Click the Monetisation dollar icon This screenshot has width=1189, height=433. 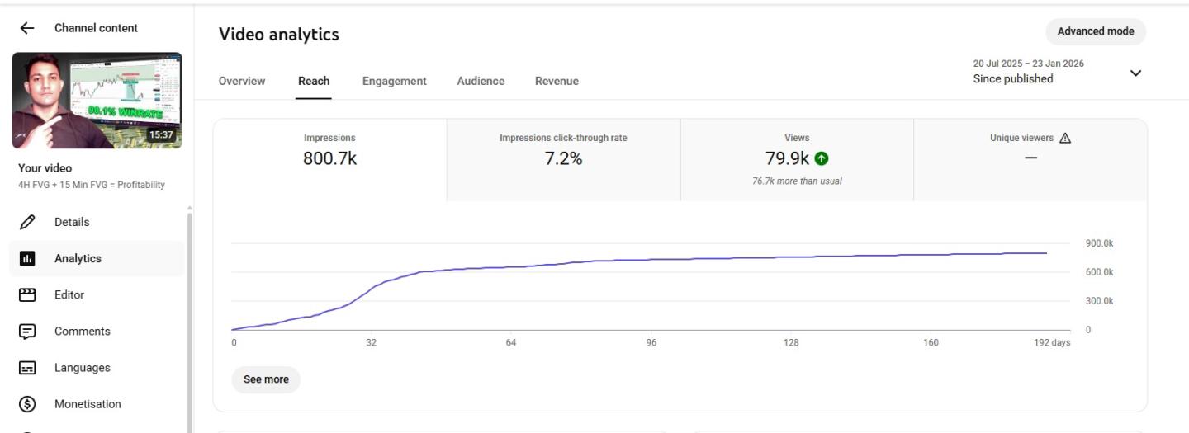27,404
